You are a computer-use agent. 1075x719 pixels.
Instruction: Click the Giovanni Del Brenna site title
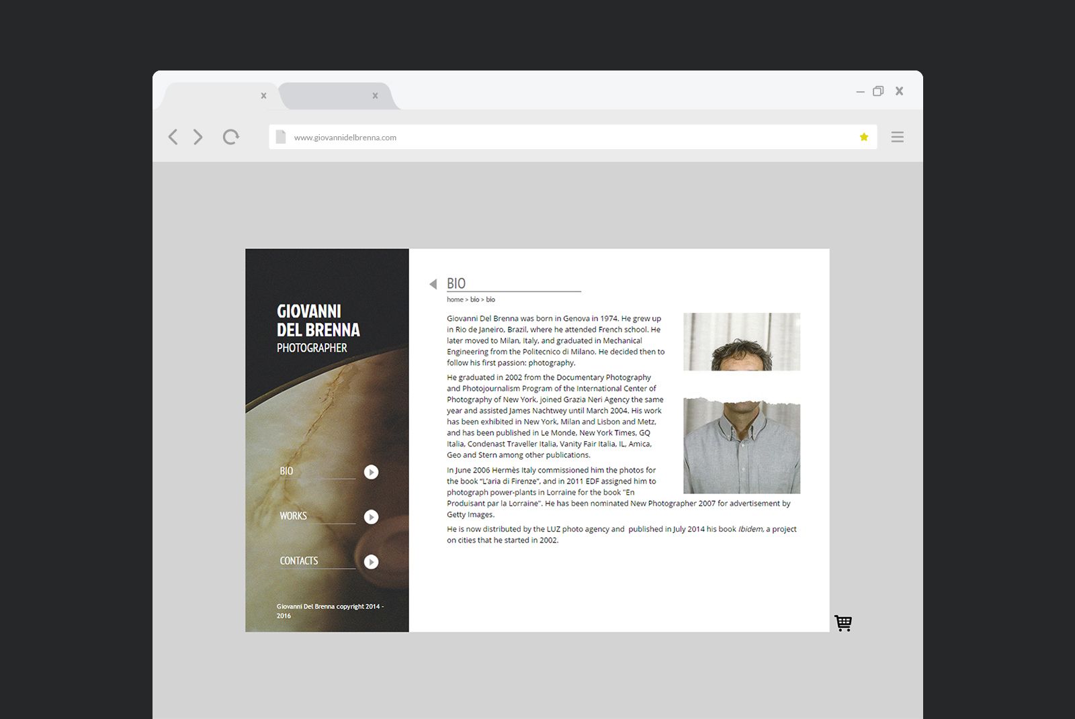[318, 320]
